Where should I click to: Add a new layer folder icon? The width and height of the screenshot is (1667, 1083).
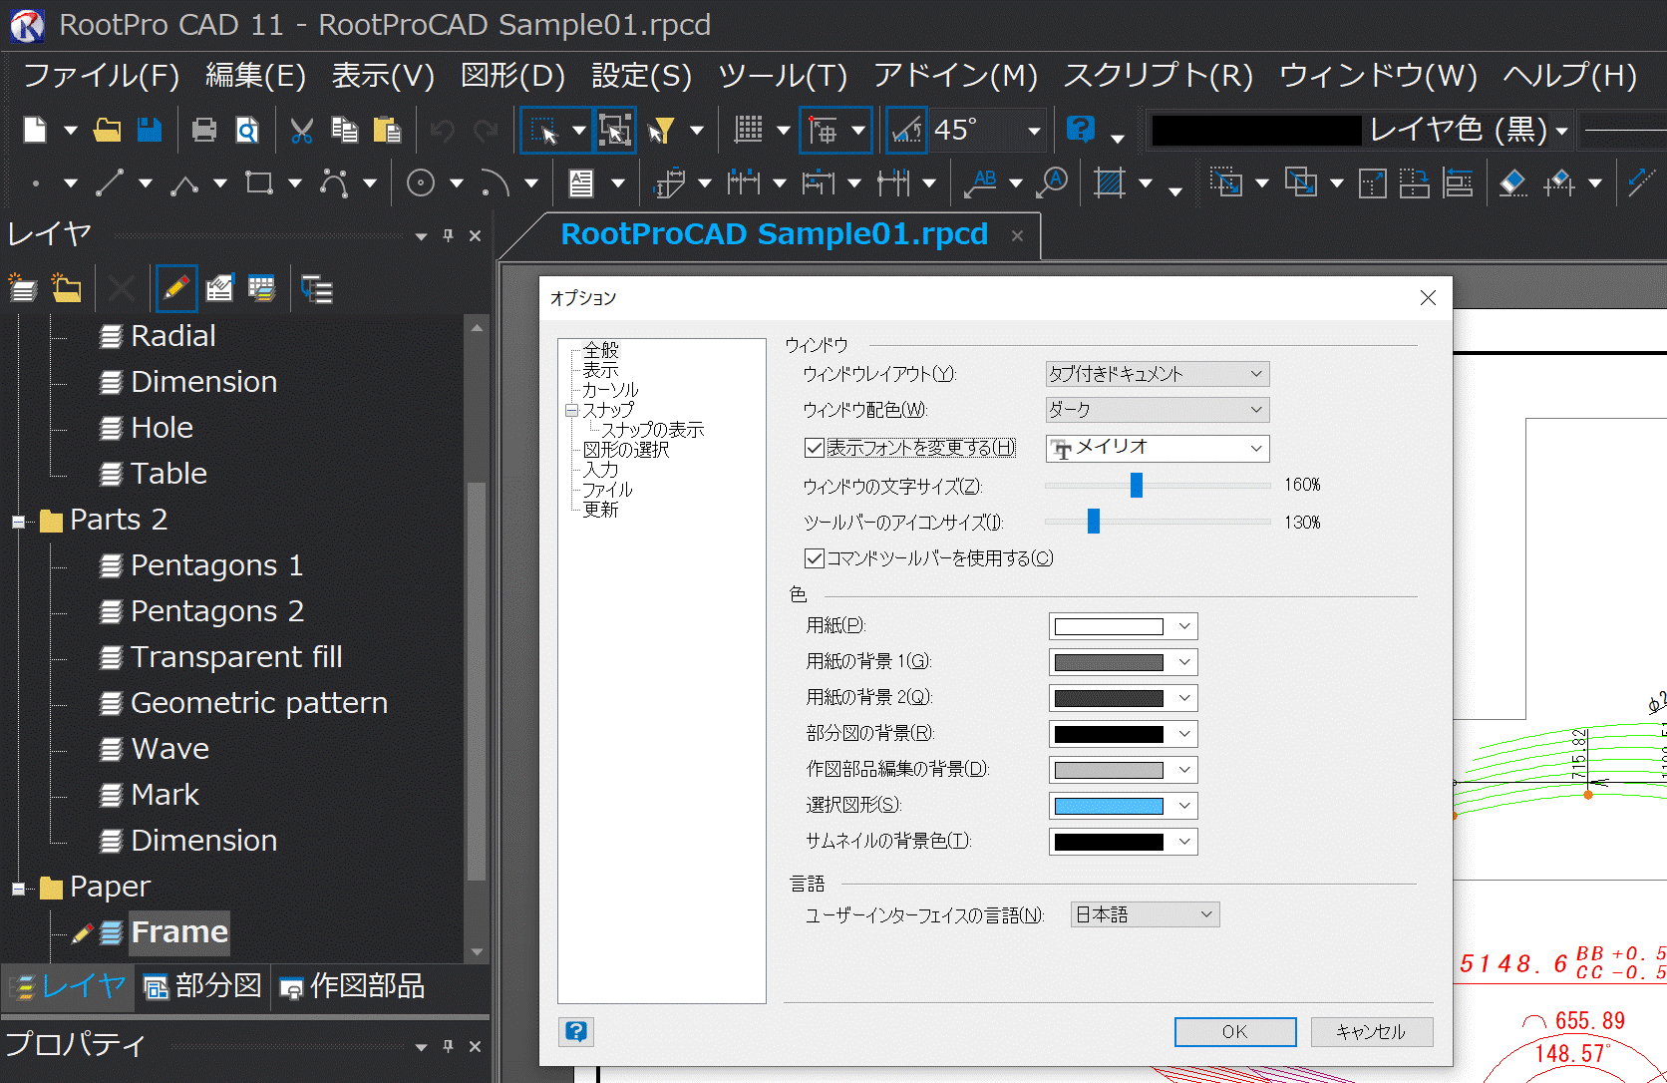(66, 289)
